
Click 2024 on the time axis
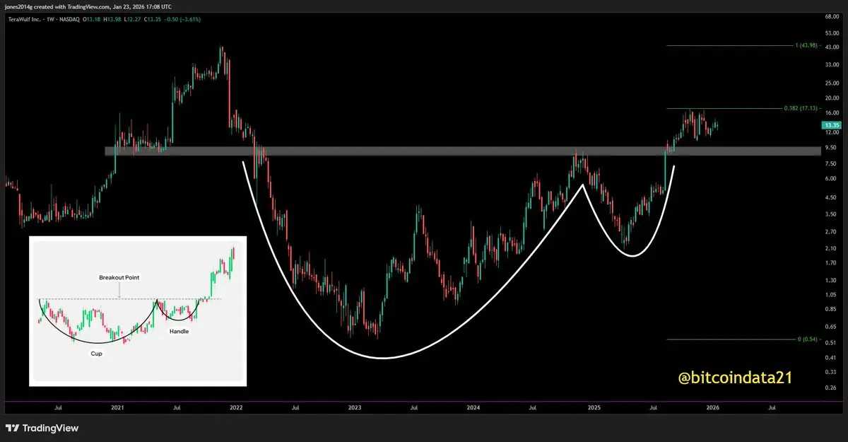(x=473, y=408)
